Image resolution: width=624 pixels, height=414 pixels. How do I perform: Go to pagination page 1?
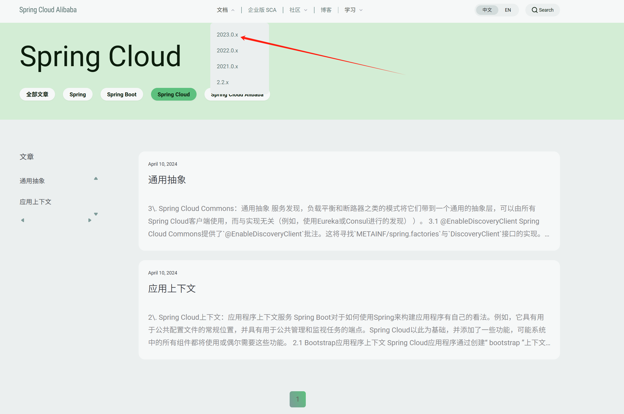pyautogui.click(x=298, y=399)
